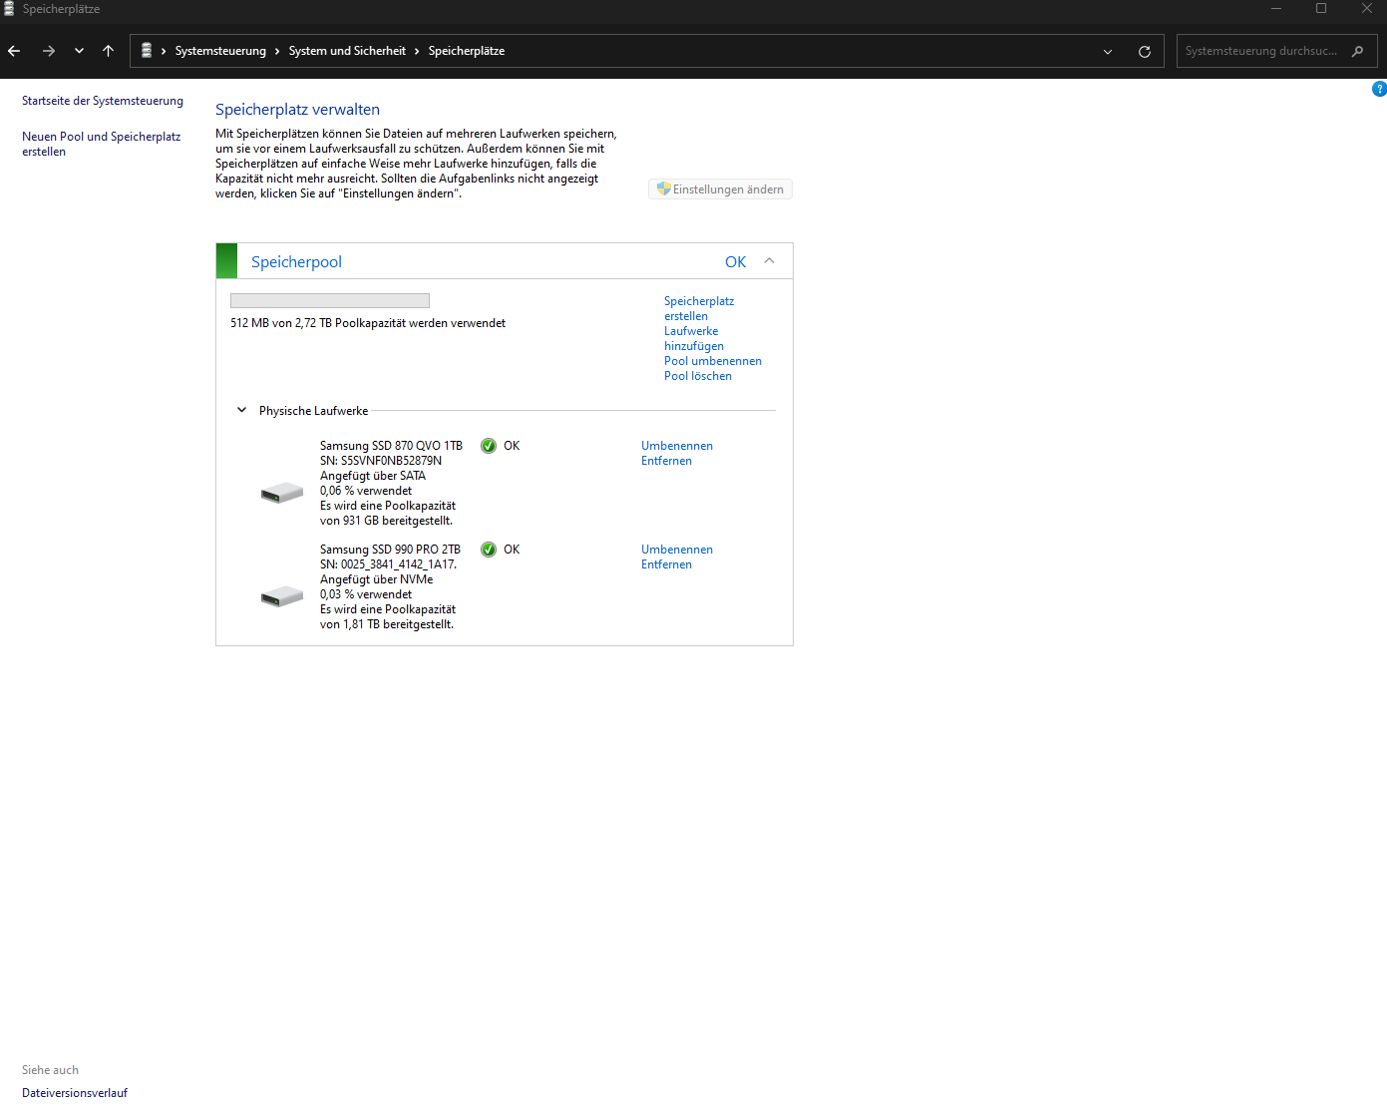Image resolution: width=1387 pixels, height=1118 pixels.
Task: Click serial number S5SVNF0NB52879N
Action: tap(391, 461)
